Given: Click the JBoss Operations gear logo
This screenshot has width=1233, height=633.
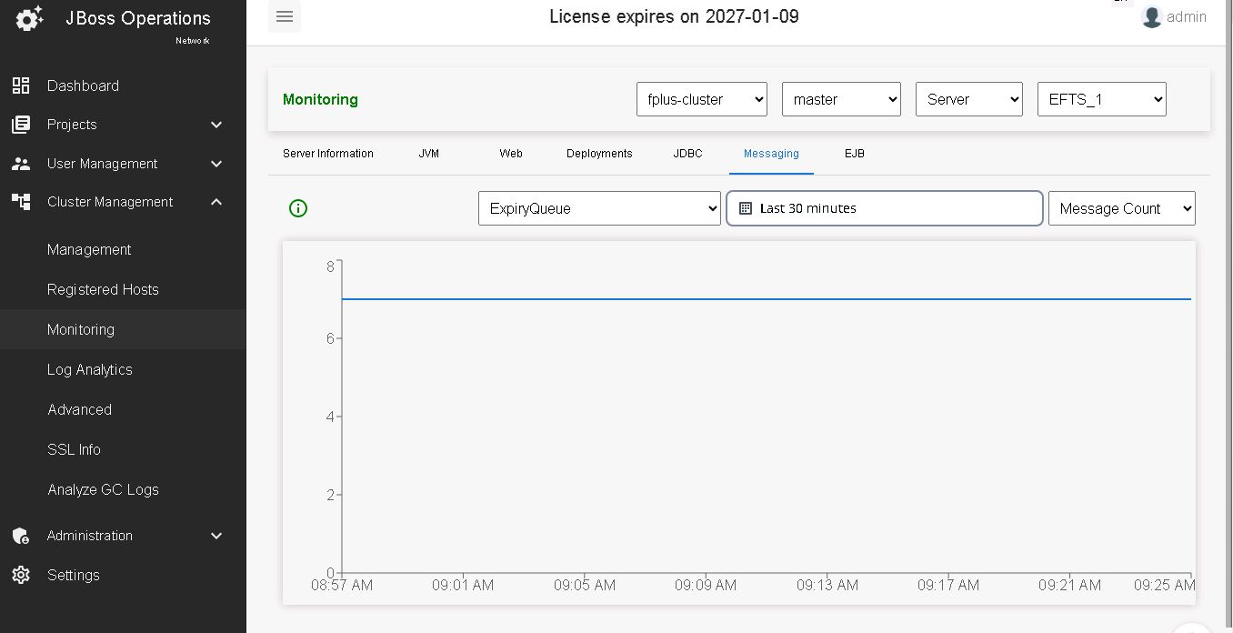Looking at the screenshot, I should coord(29,18).
